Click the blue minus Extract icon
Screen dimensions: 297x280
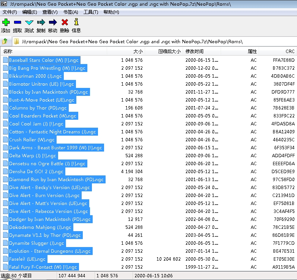[x=17, y=22]
